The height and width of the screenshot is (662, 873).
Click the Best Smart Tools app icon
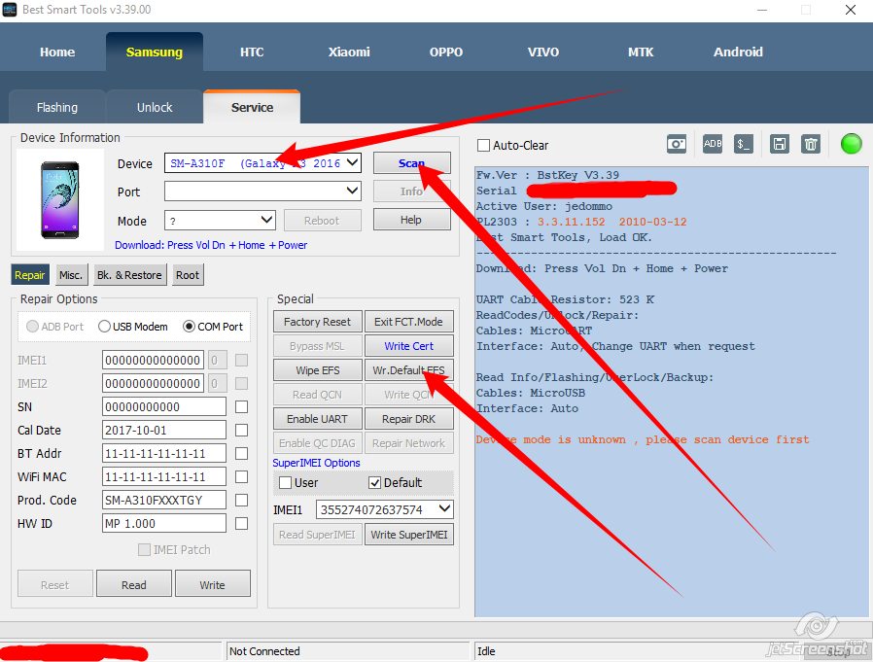point(10,10)
